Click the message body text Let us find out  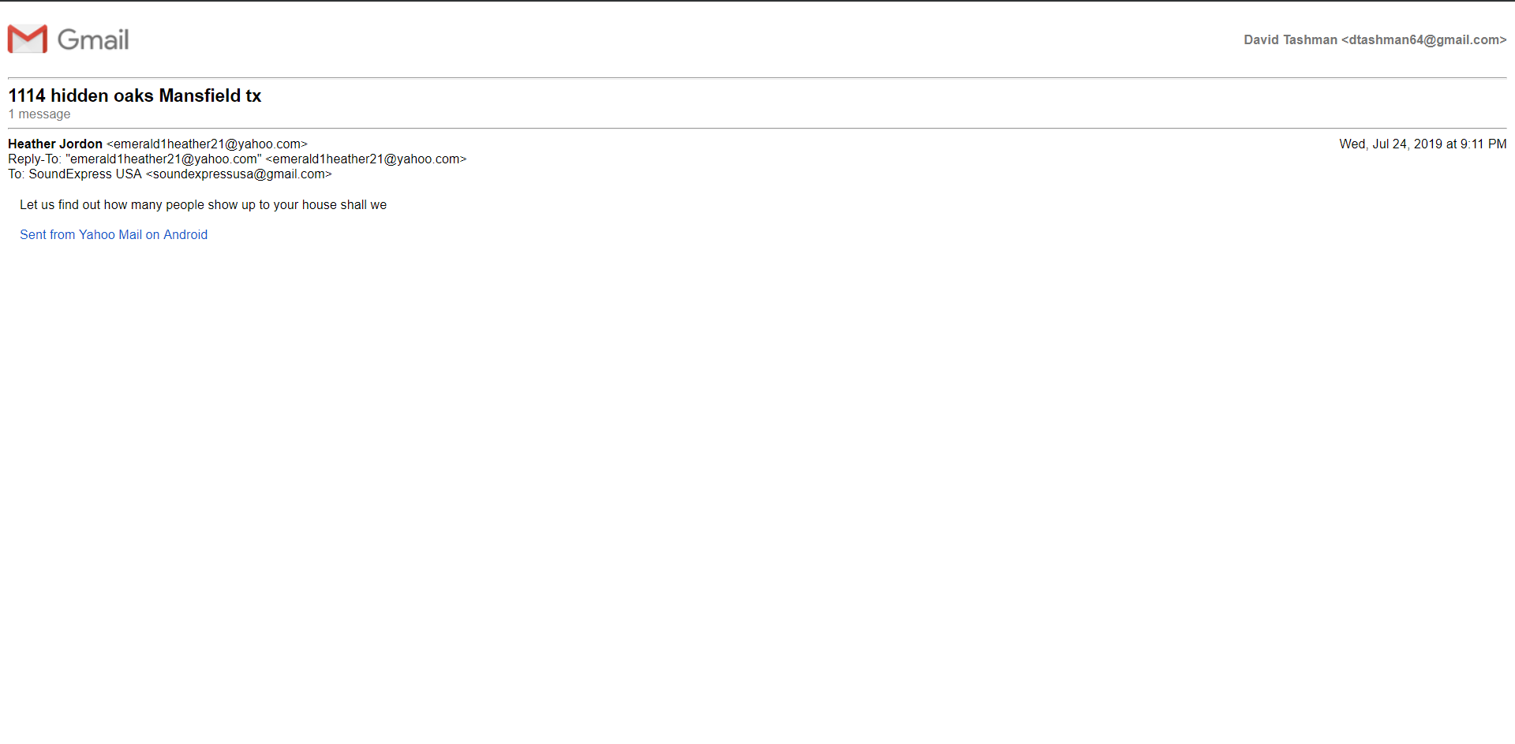[204, 204]
